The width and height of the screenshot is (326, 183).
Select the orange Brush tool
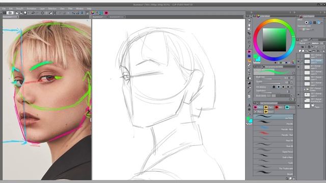click(x=249, y=60)
